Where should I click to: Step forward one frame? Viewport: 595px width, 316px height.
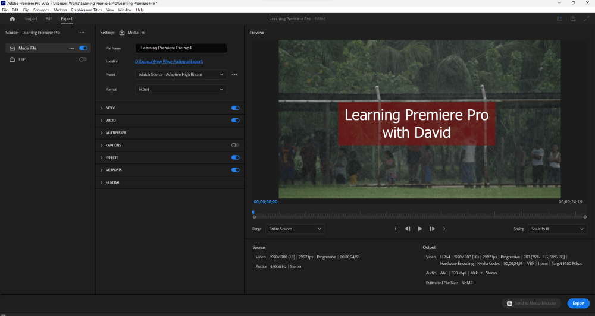[x=432, y=229]
